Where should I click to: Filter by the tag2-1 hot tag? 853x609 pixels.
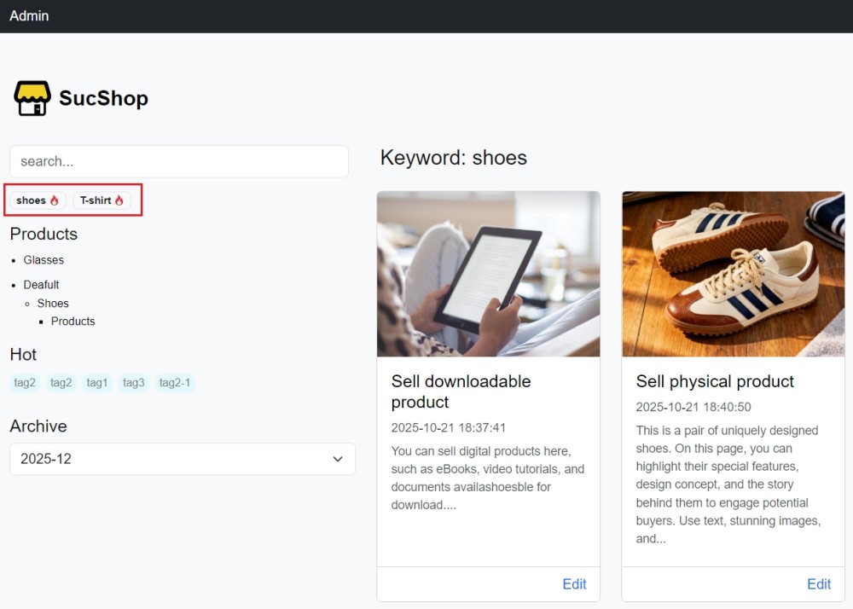(x=175, y=383)
